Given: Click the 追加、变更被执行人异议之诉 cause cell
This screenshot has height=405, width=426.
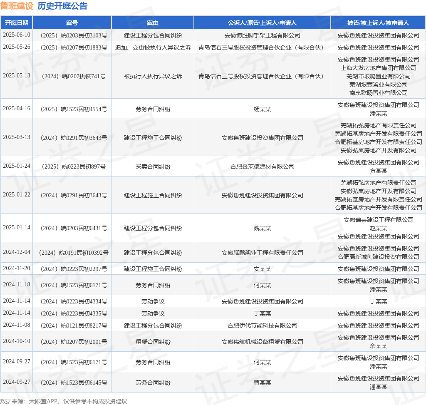Looking at the screenshot, I should [x=153, y=47].
